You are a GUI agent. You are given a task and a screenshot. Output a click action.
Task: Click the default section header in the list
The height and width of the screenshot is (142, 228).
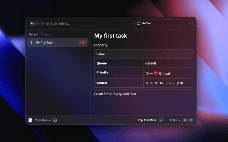click(x=34, y=34)
